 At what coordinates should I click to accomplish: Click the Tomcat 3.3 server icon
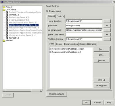click(x=7, y=15)
